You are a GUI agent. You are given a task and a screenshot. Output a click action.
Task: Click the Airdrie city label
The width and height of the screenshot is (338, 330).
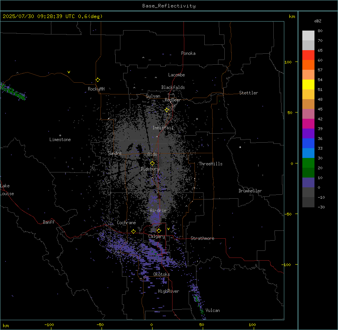pyautogui.click(x=158, y=210)
